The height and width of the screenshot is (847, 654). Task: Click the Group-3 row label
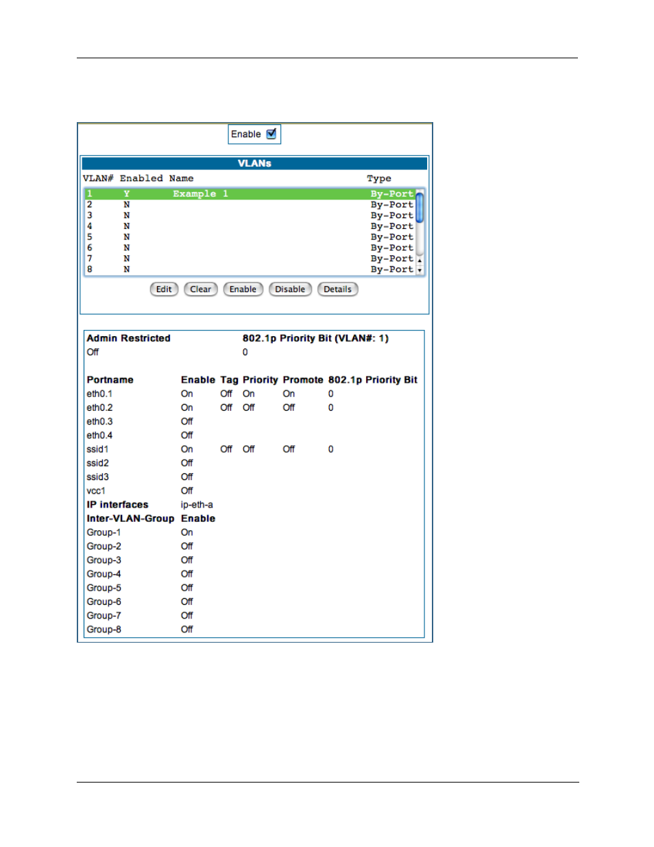(x=104, y=560)
